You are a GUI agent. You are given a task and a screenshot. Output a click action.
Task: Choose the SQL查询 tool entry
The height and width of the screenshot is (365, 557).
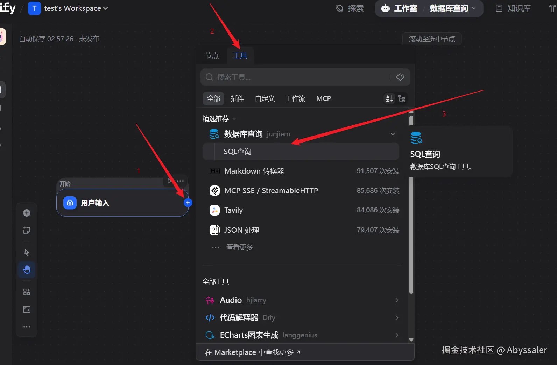(x=301, y=151)
